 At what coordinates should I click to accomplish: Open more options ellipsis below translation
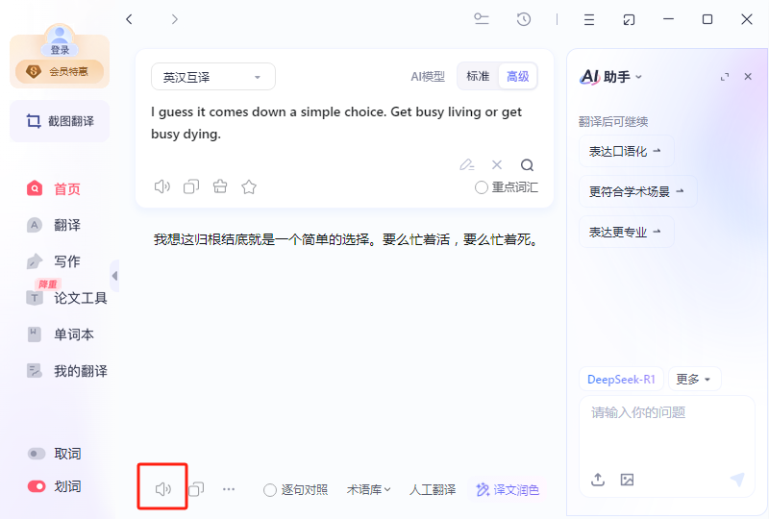(229, 489)
